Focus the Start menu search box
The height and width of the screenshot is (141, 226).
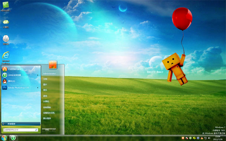21,130
